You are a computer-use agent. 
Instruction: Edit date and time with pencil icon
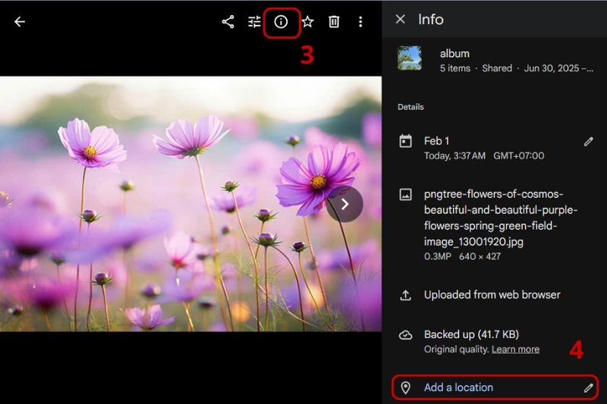[589, 142]
